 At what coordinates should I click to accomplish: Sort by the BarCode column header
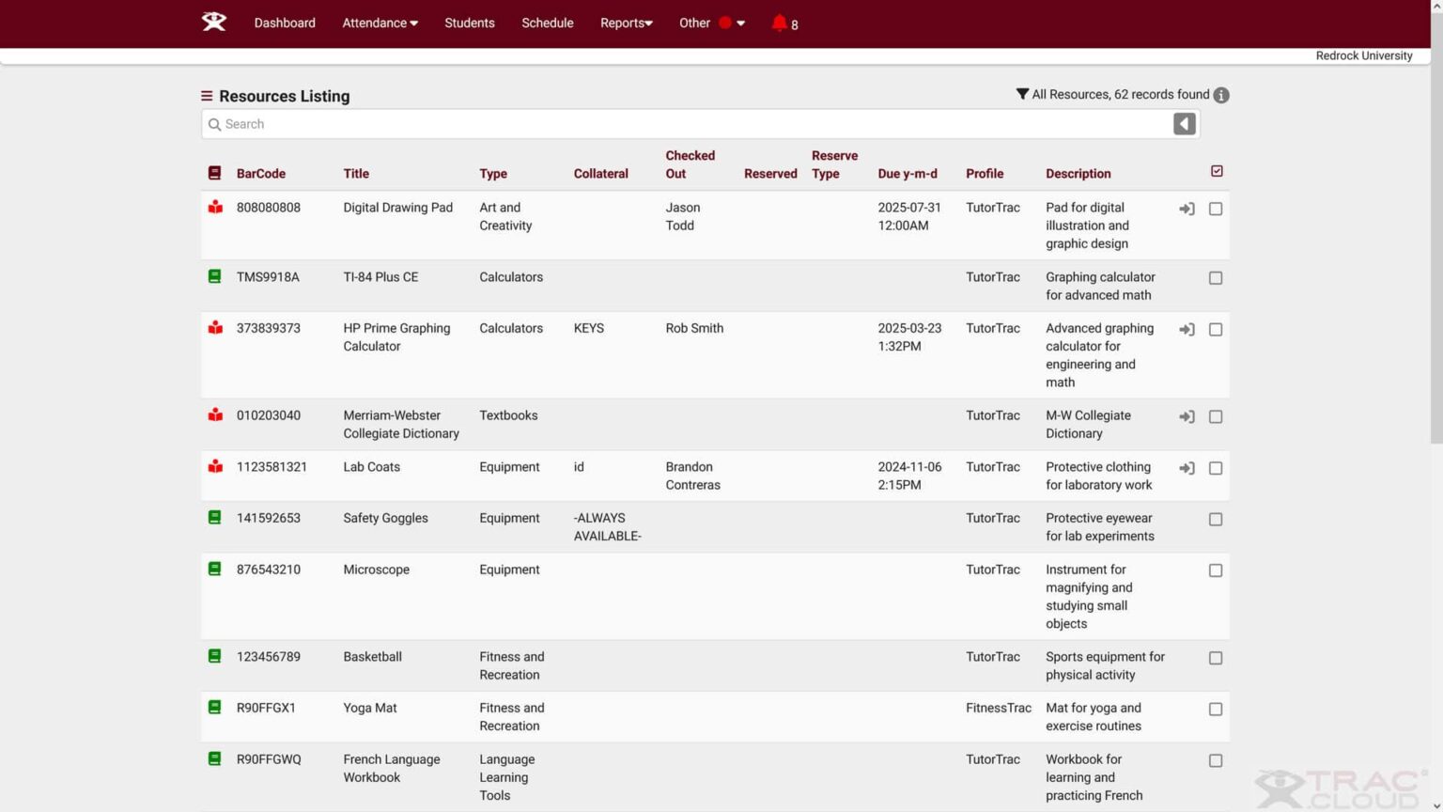pos(260,174)
